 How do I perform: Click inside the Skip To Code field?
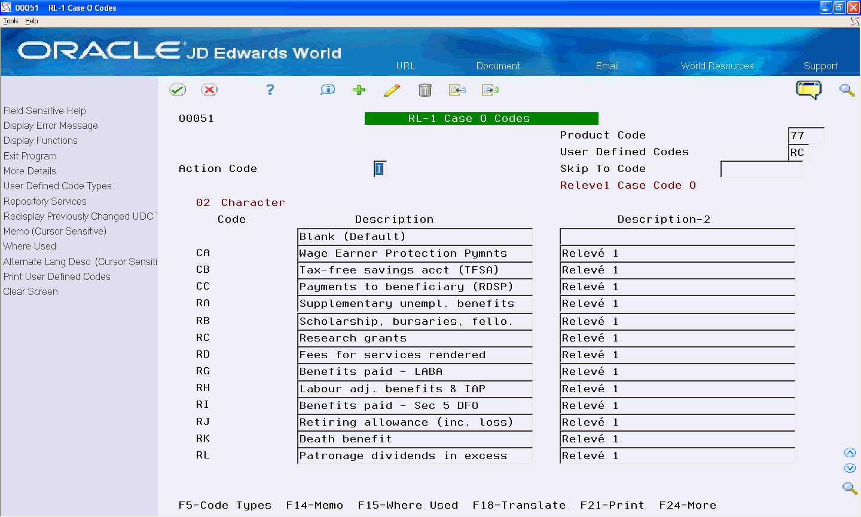click(x=761, y=170)
